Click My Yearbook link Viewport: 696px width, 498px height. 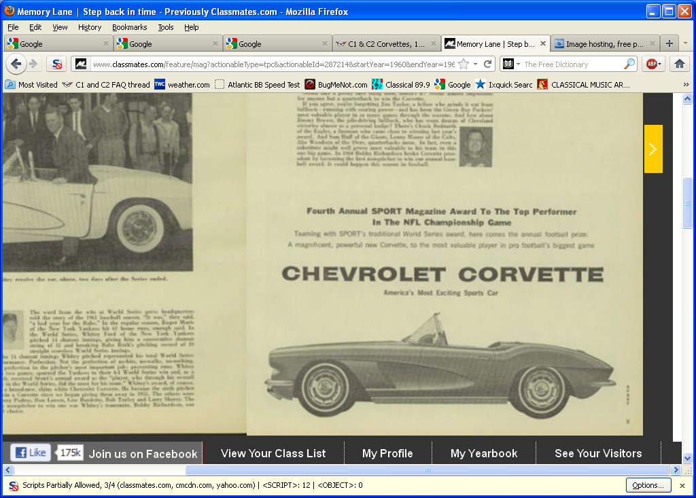pos(484,453)
